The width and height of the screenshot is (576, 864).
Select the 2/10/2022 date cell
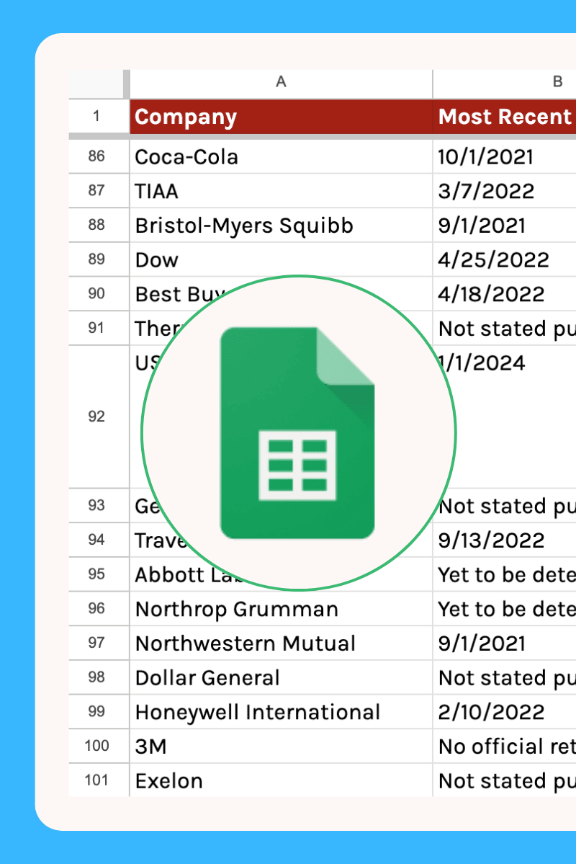tap(505, 712)
